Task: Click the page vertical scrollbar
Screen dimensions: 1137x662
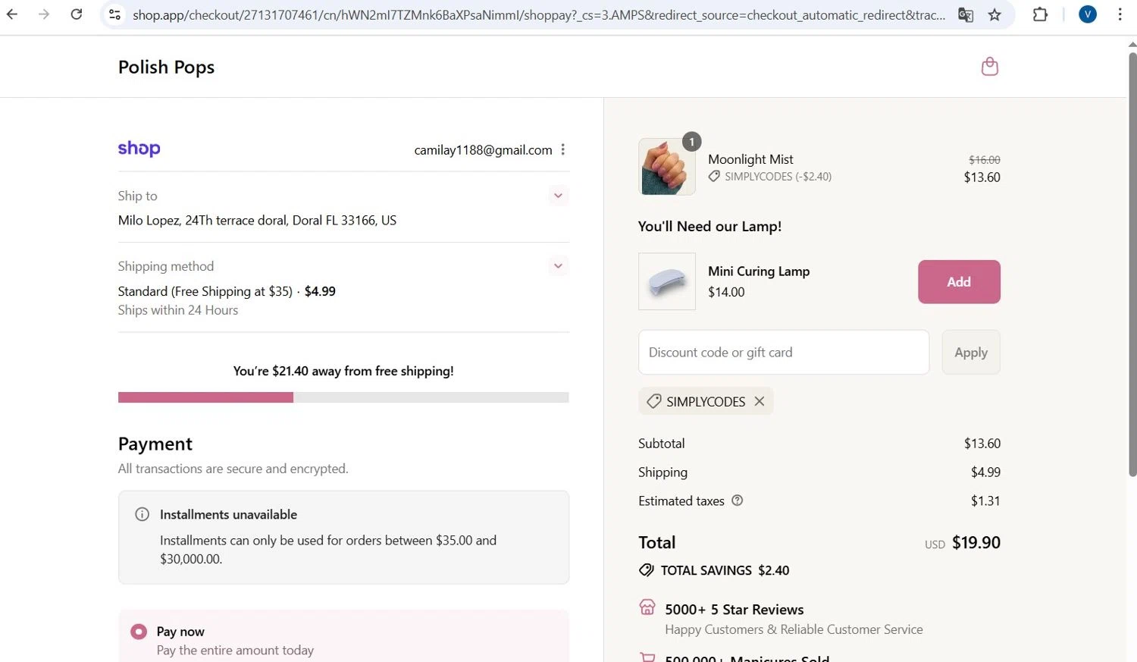Action: pos(1132,264)
